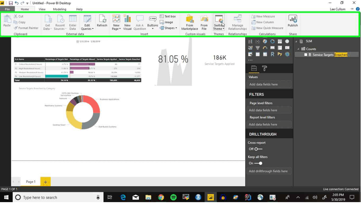Click the Values 'Add data fields here' well
This screenshot has height=203, width=362.
(x=269, y=84)
